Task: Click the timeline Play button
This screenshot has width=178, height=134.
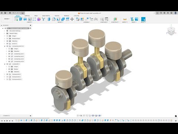Action: 7,121
